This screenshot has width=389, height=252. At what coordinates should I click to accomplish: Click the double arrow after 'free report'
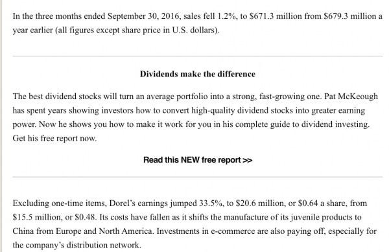(x=248, y=160)
